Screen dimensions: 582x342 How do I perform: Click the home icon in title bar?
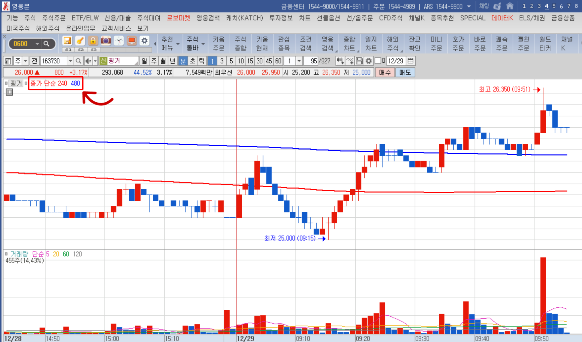pos(510,6)
